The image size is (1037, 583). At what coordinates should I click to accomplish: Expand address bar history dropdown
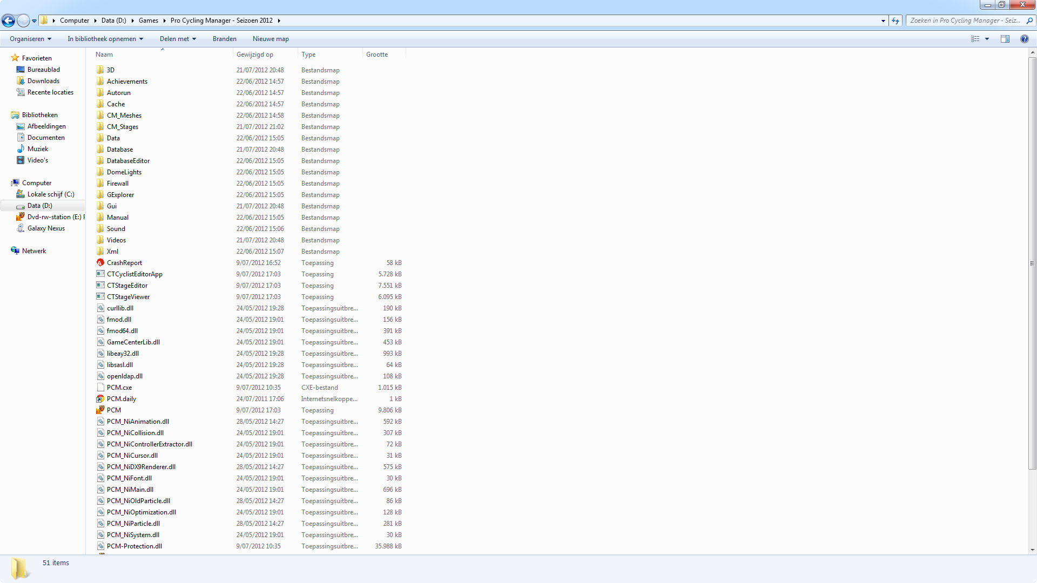(883, 21)
